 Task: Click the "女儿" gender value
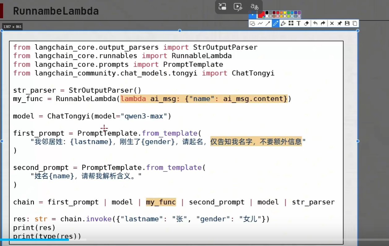[251, 219]
